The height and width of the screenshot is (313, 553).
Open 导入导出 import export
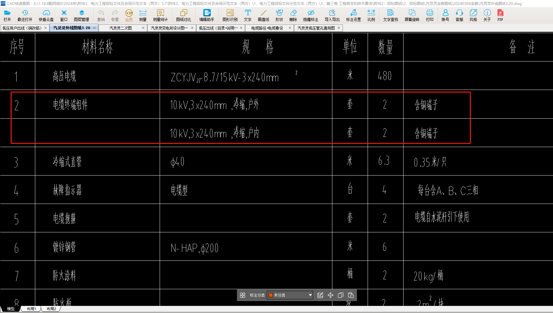coord(332,15)
